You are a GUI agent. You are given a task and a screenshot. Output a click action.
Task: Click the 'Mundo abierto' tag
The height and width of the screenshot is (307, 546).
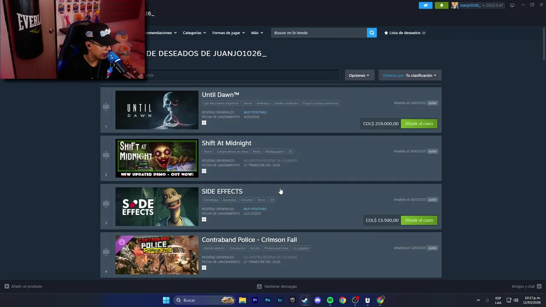(214, 248)
